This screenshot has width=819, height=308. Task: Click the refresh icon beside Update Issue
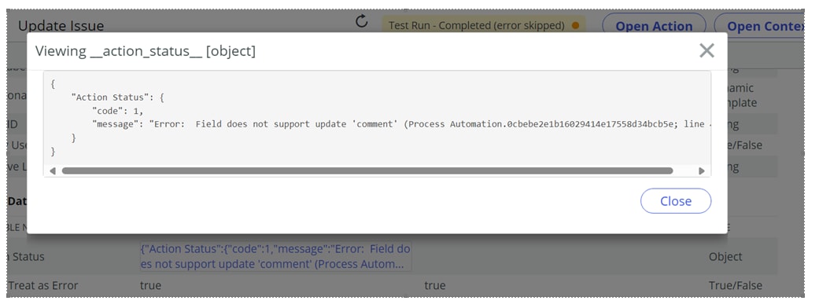tap(361, 21)
